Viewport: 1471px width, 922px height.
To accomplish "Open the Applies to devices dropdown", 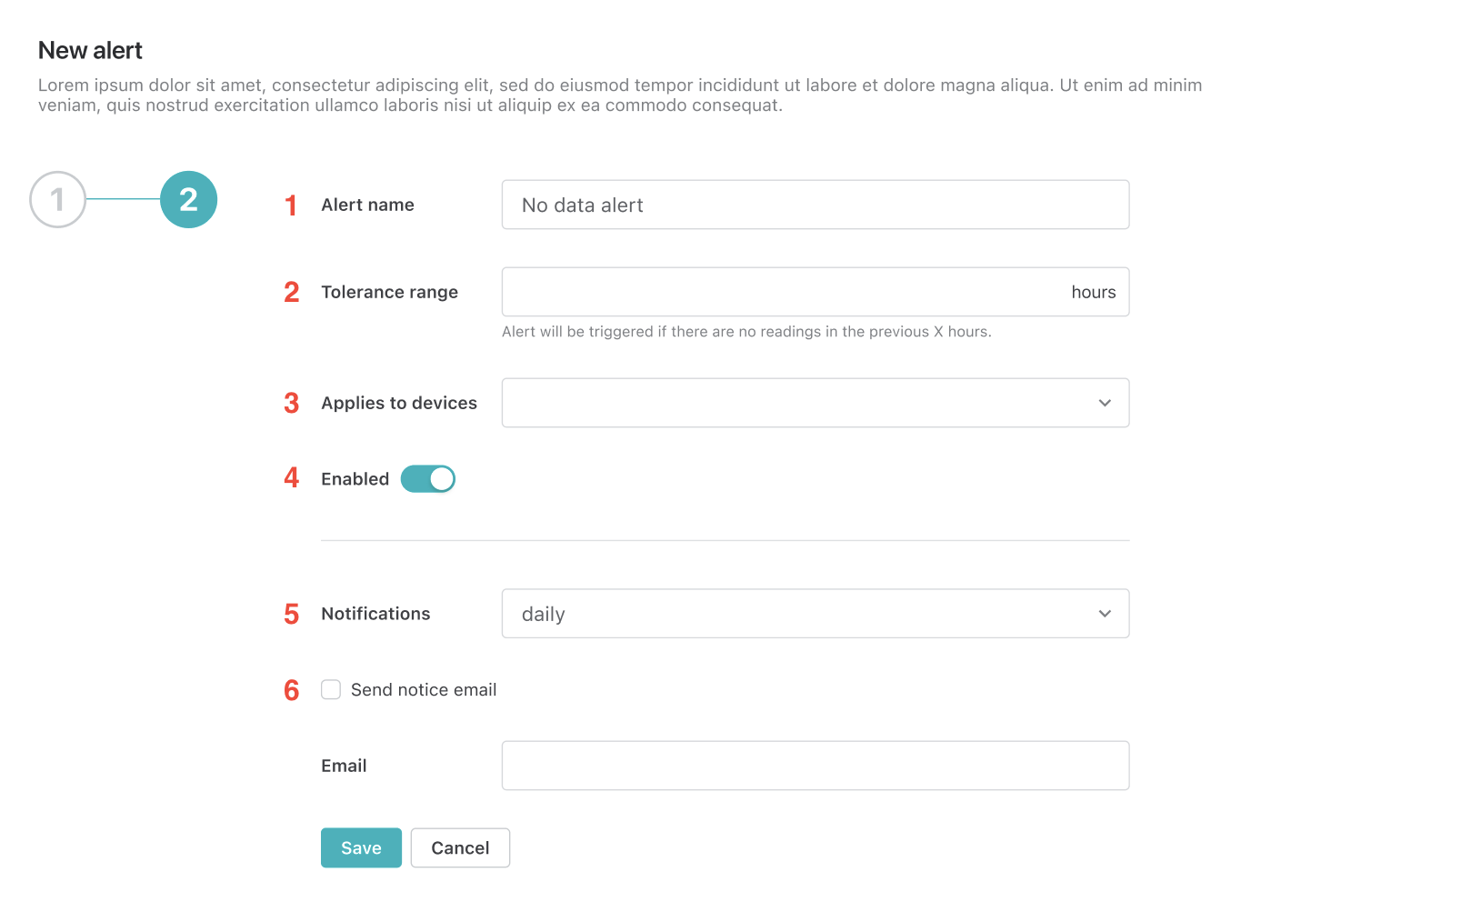I will point(816,403).
